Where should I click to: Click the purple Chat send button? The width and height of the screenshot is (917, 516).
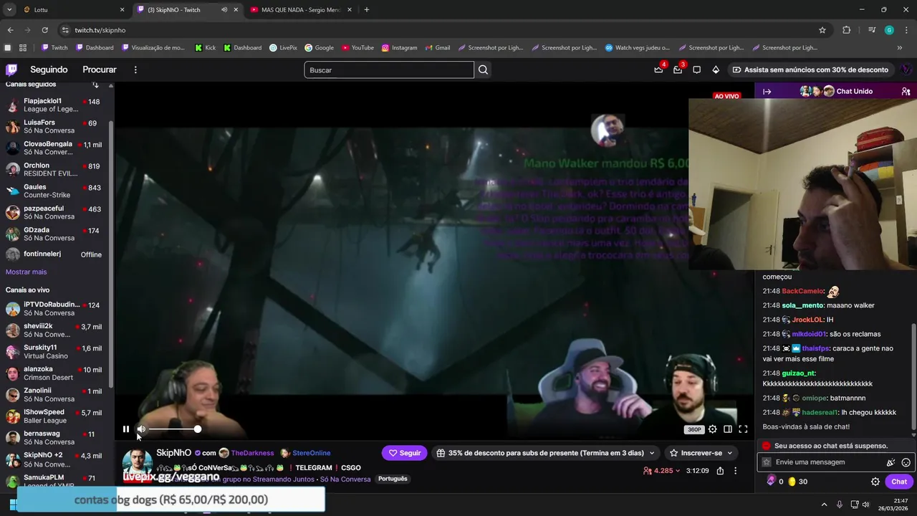point(899,482)
